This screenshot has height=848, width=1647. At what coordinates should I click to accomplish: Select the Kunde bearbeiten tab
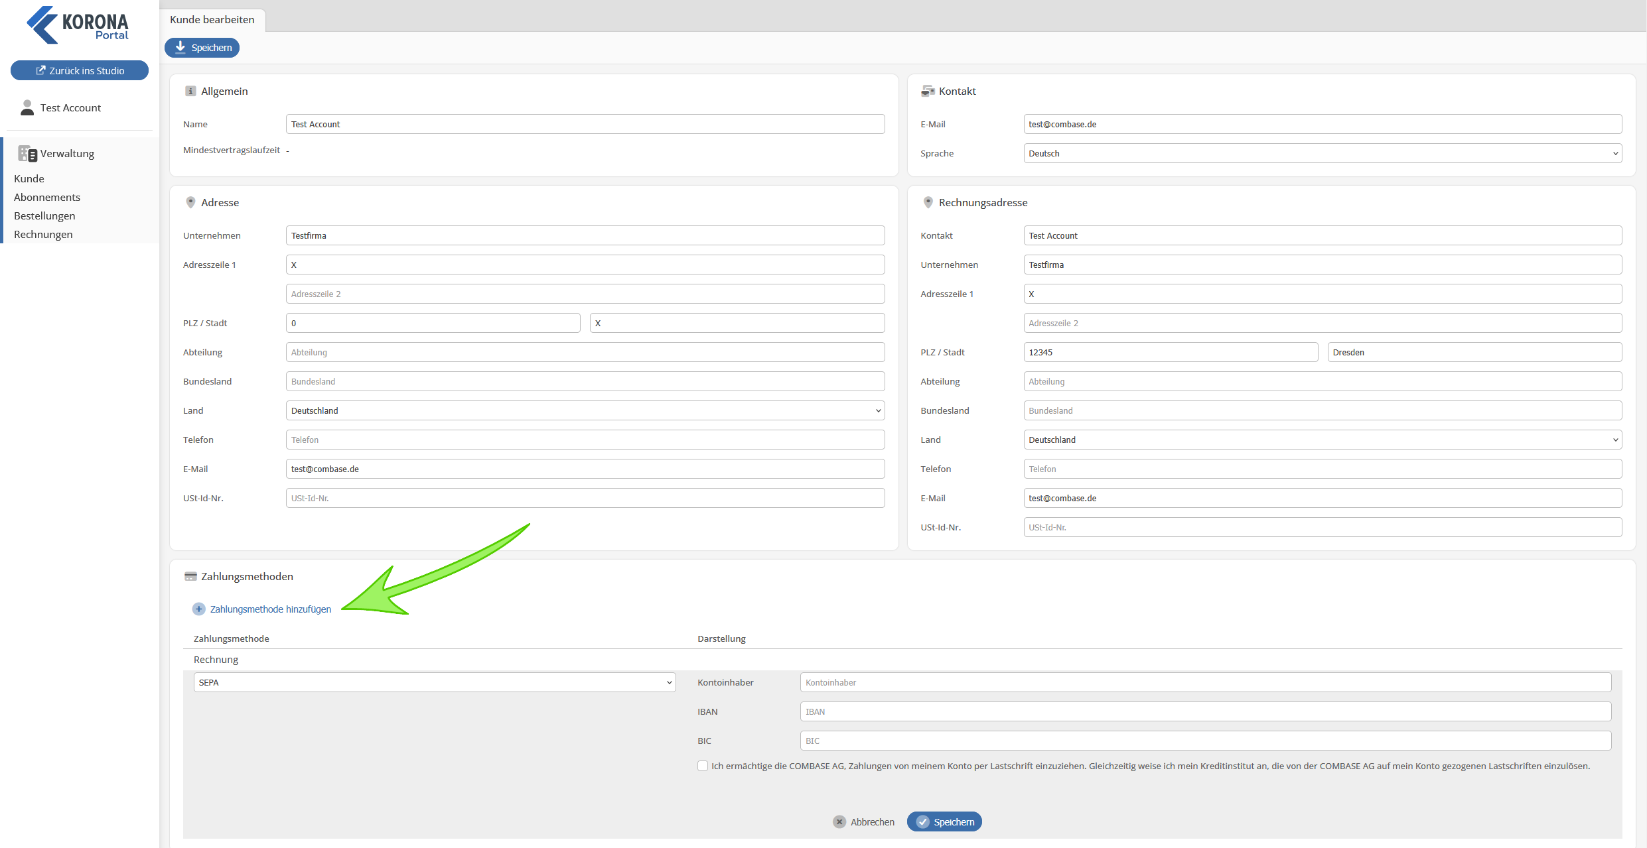(212, 20)
